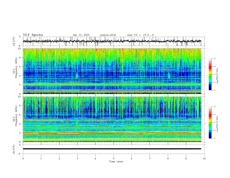Click the "-7" tick on ch.2 colorbar
The width and height of the screenshot is (230, 178).
pyautogui.click(x=214, y=138)
